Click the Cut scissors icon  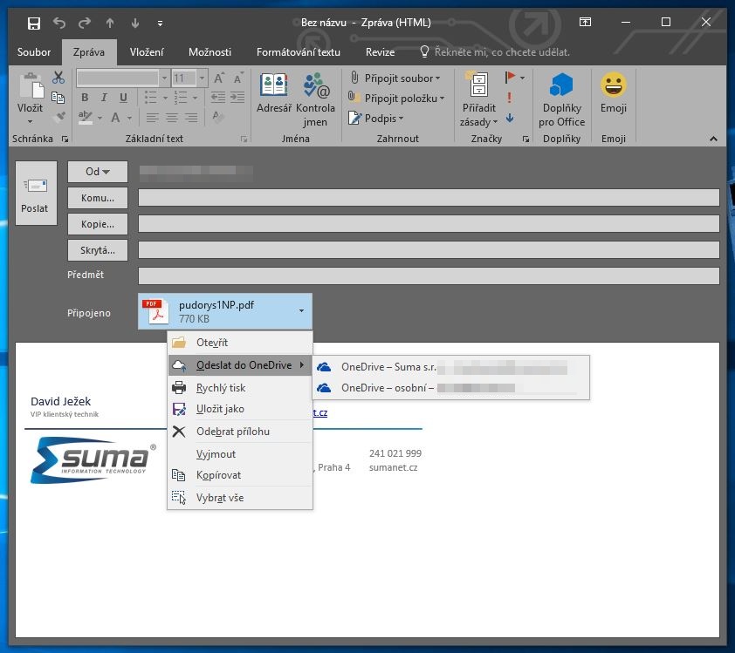point(58,78)
